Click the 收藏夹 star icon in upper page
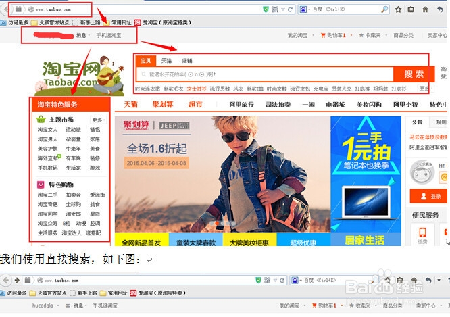 click(x=361, y=35)
